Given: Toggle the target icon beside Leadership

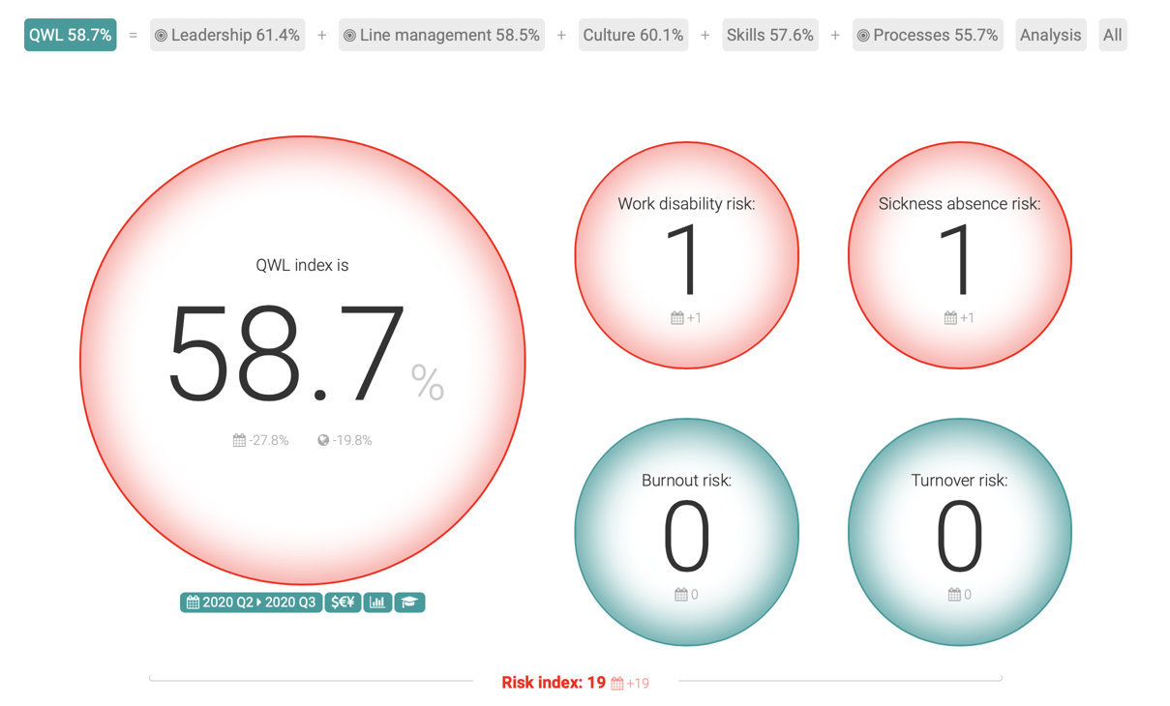Looking at the screenshot, I should [162, 35].
